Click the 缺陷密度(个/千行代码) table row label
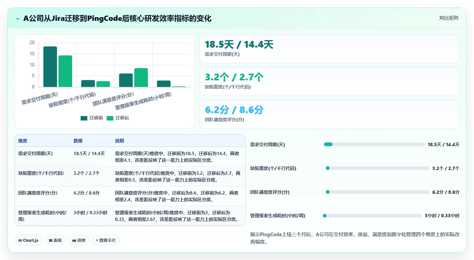 41,173
